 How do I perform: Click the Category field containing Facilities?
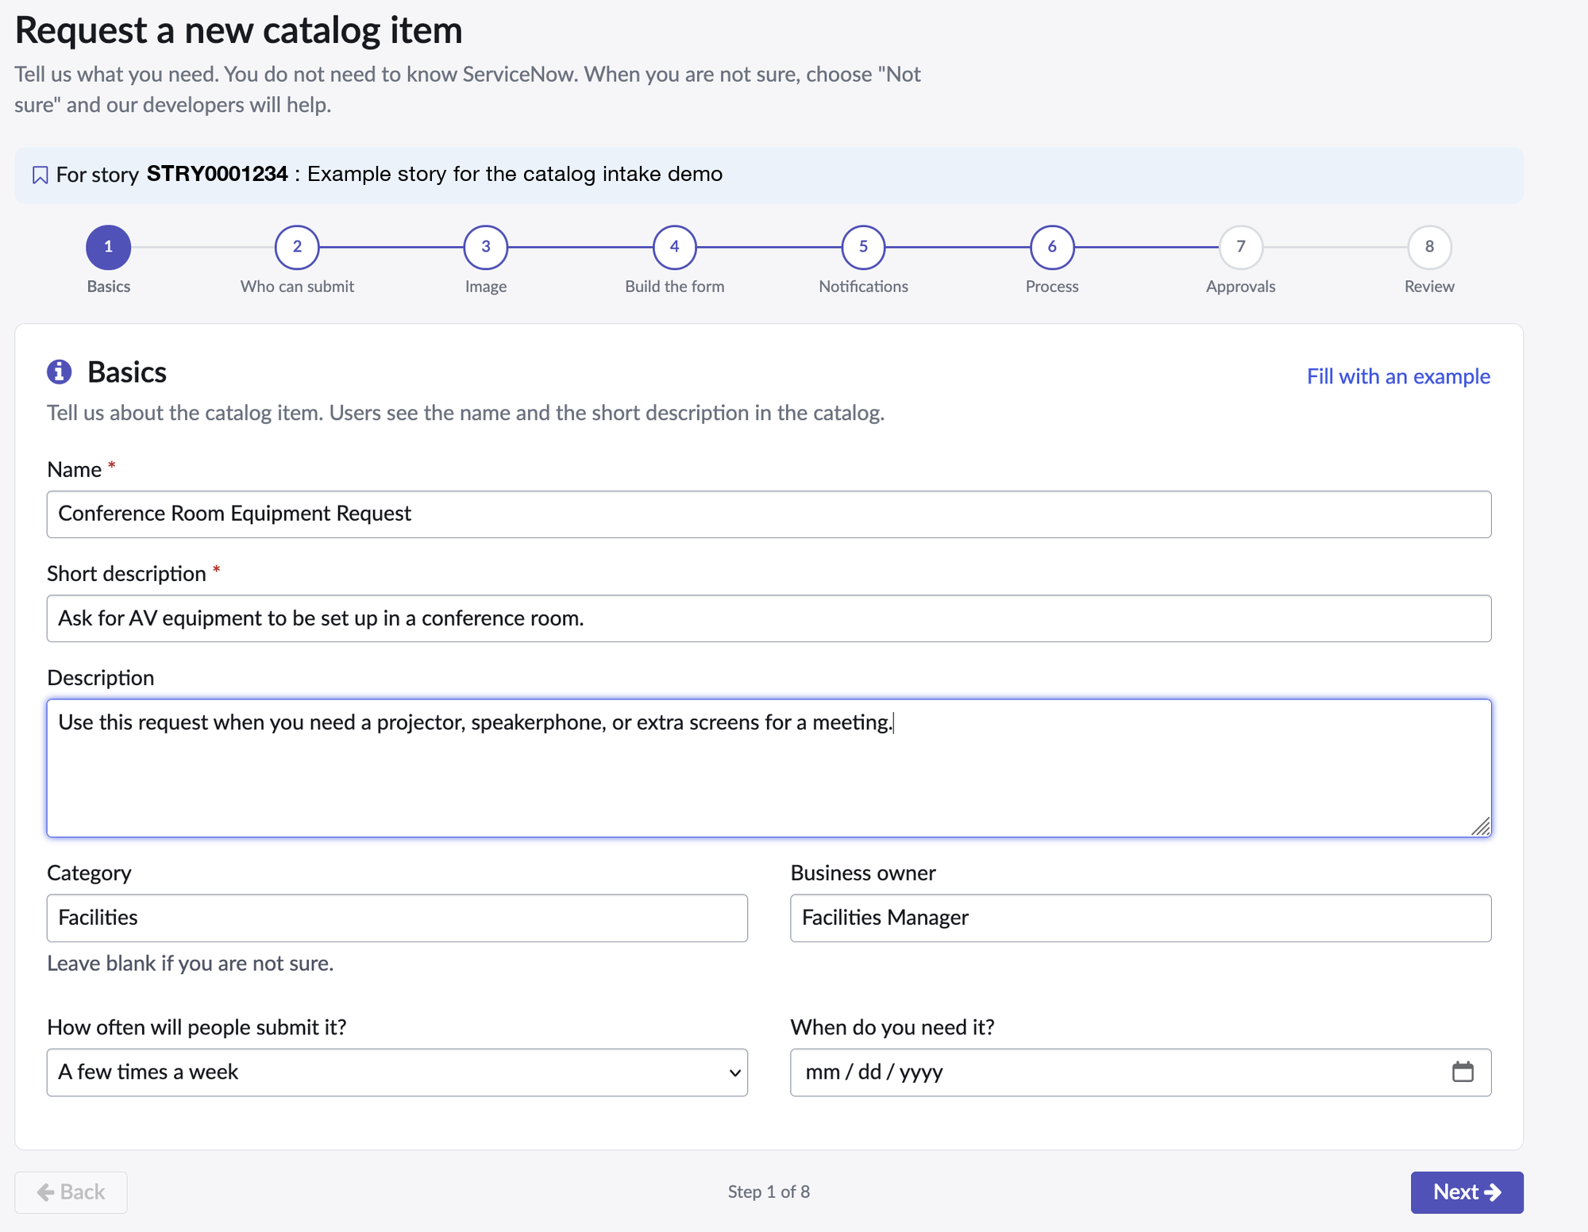click(397, 918)
